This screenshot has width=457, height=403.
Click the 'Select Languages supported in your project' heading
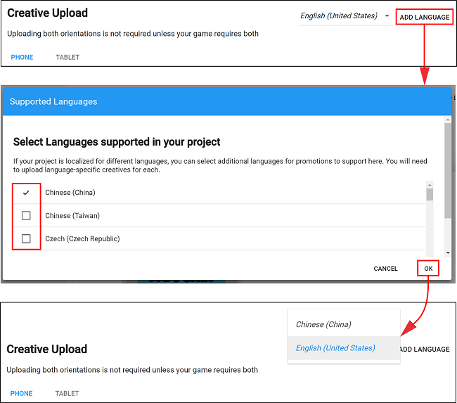click(117, 142)
